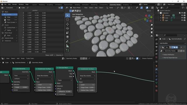Toggle the snapping magnet in viewport header
The image size is (187, 105).
122,8
